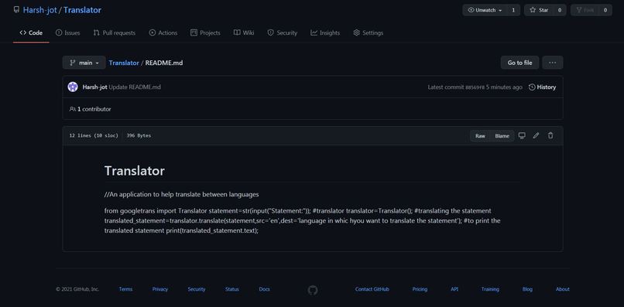Click the forks count 0
Image resolution: width=624 pixels, height=307 pixels.
point(605,10)
